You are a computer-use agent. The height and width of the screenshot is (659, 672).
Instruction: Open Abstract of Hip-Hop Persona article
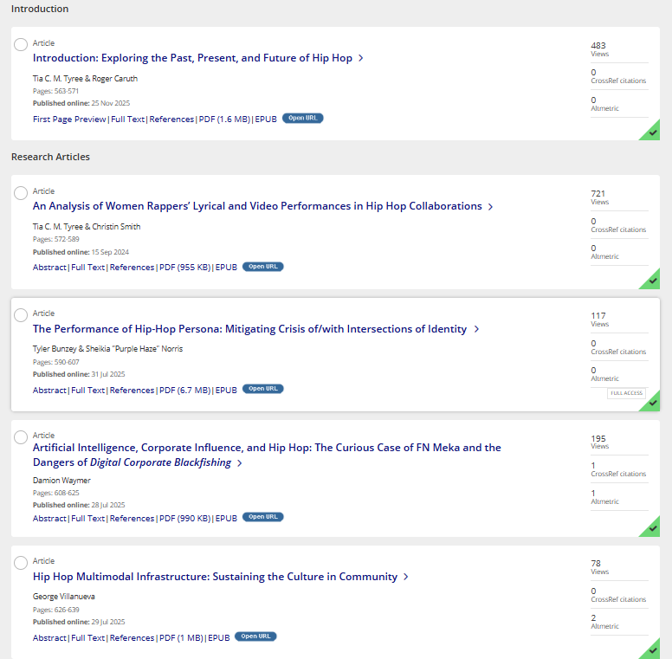coord(49,391)
